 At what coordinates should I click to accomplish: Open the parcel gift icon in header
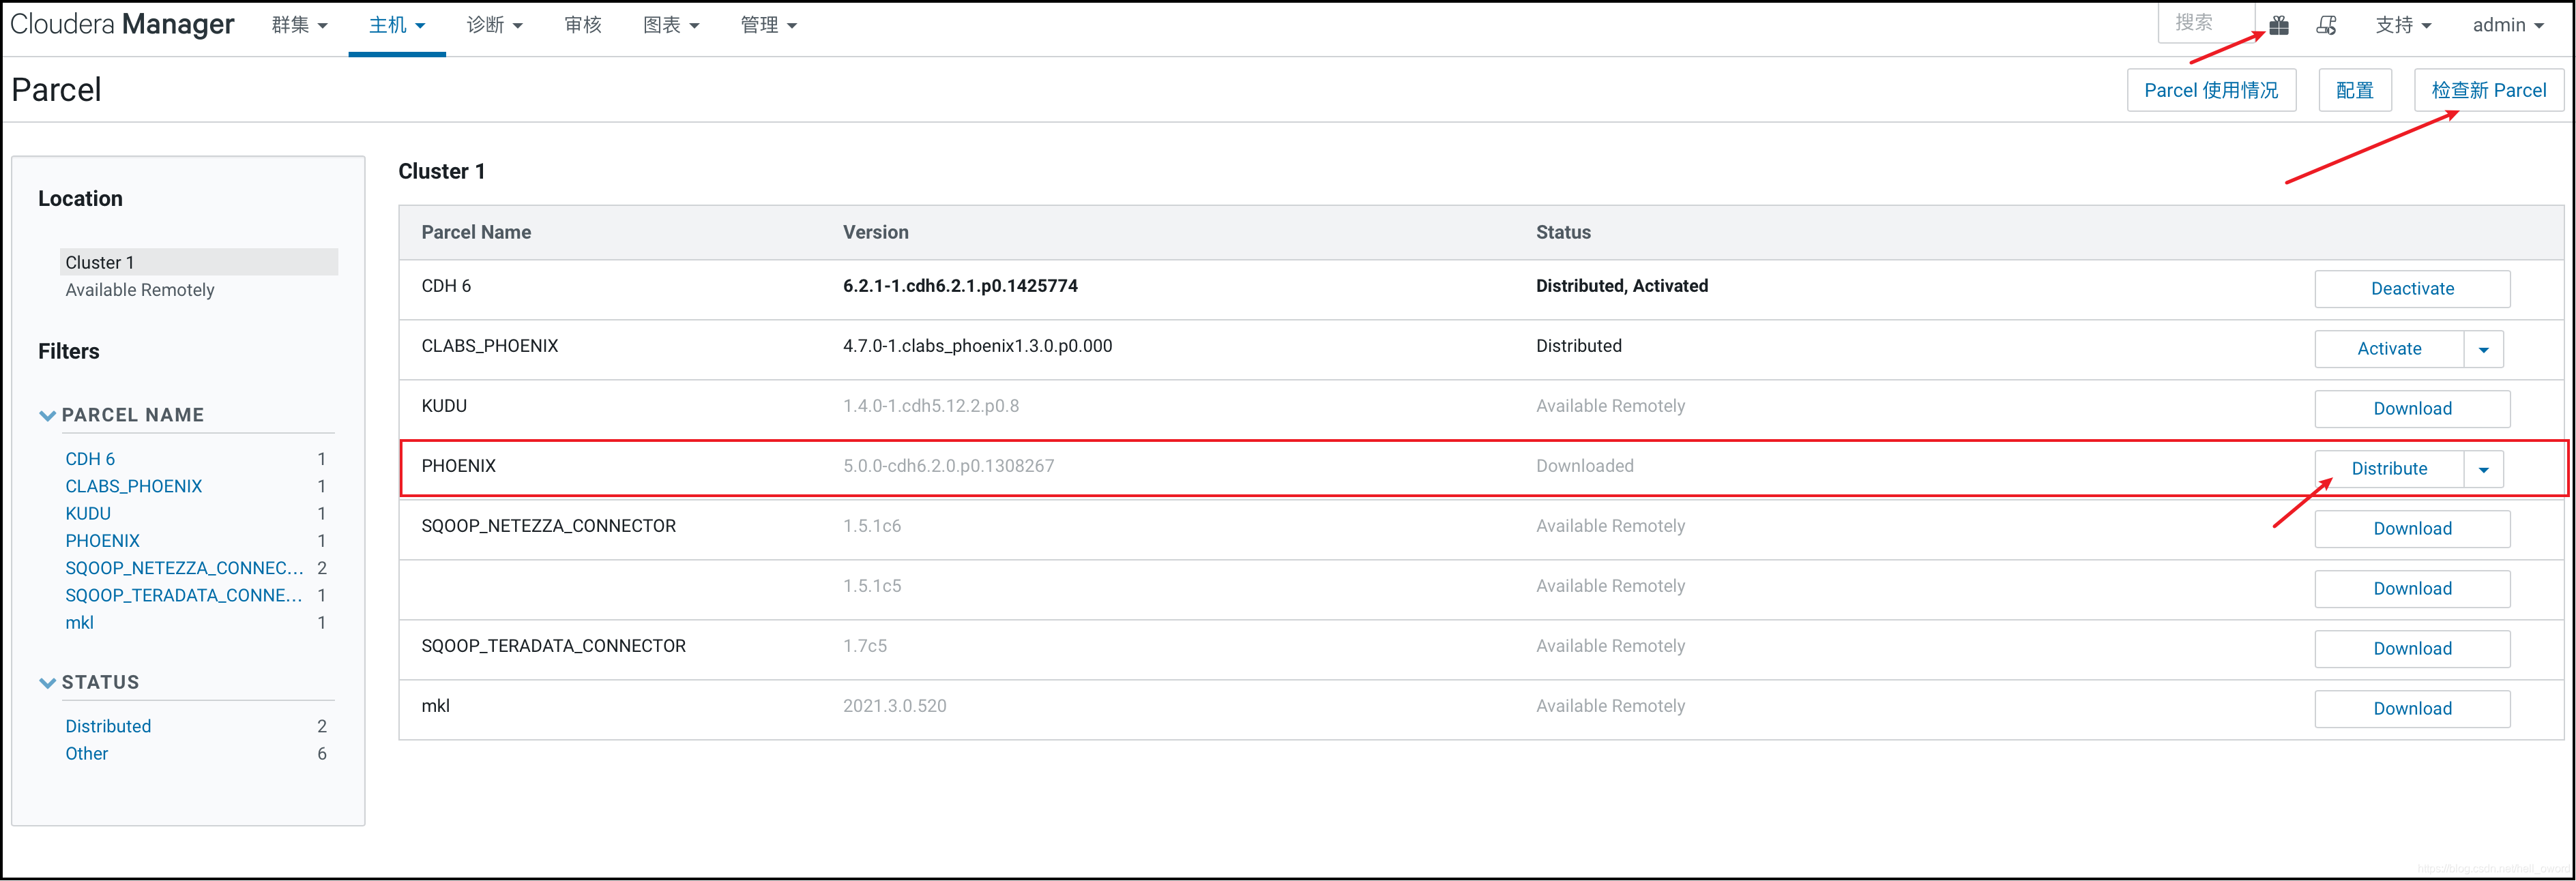tap(2279, 25)
